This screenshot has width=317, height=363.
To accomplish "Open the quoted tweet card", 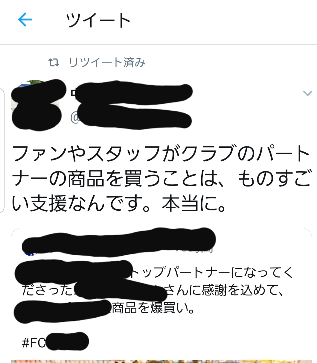I will click(x=161, y=295).
